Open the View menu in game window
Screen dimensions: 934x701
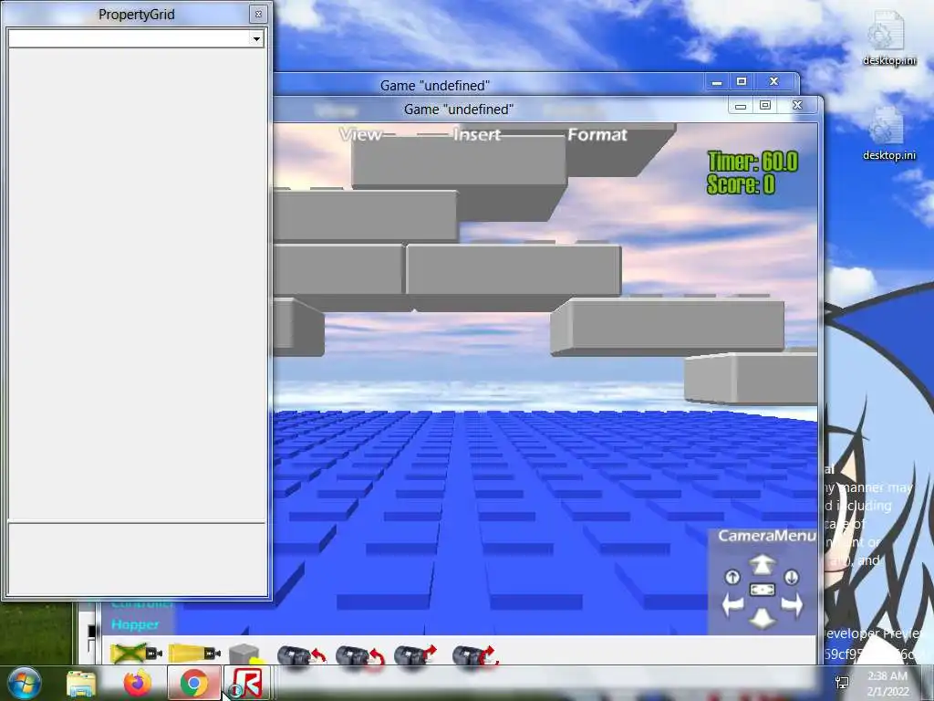pos(361,135)
